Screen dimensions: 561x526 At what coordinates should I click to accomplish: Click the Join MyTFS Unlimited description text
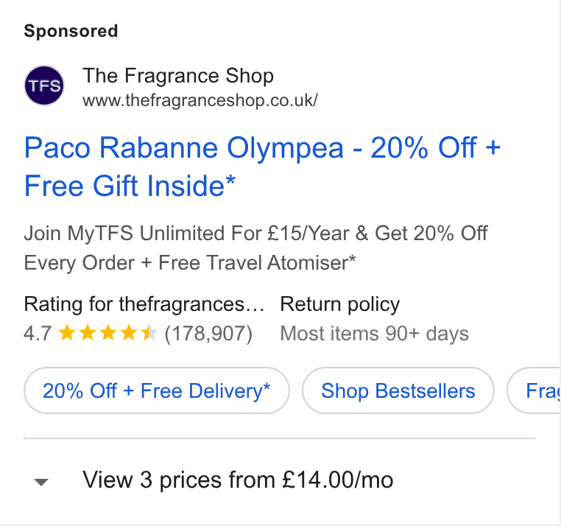pyautogui.click(x=255, y=248)
